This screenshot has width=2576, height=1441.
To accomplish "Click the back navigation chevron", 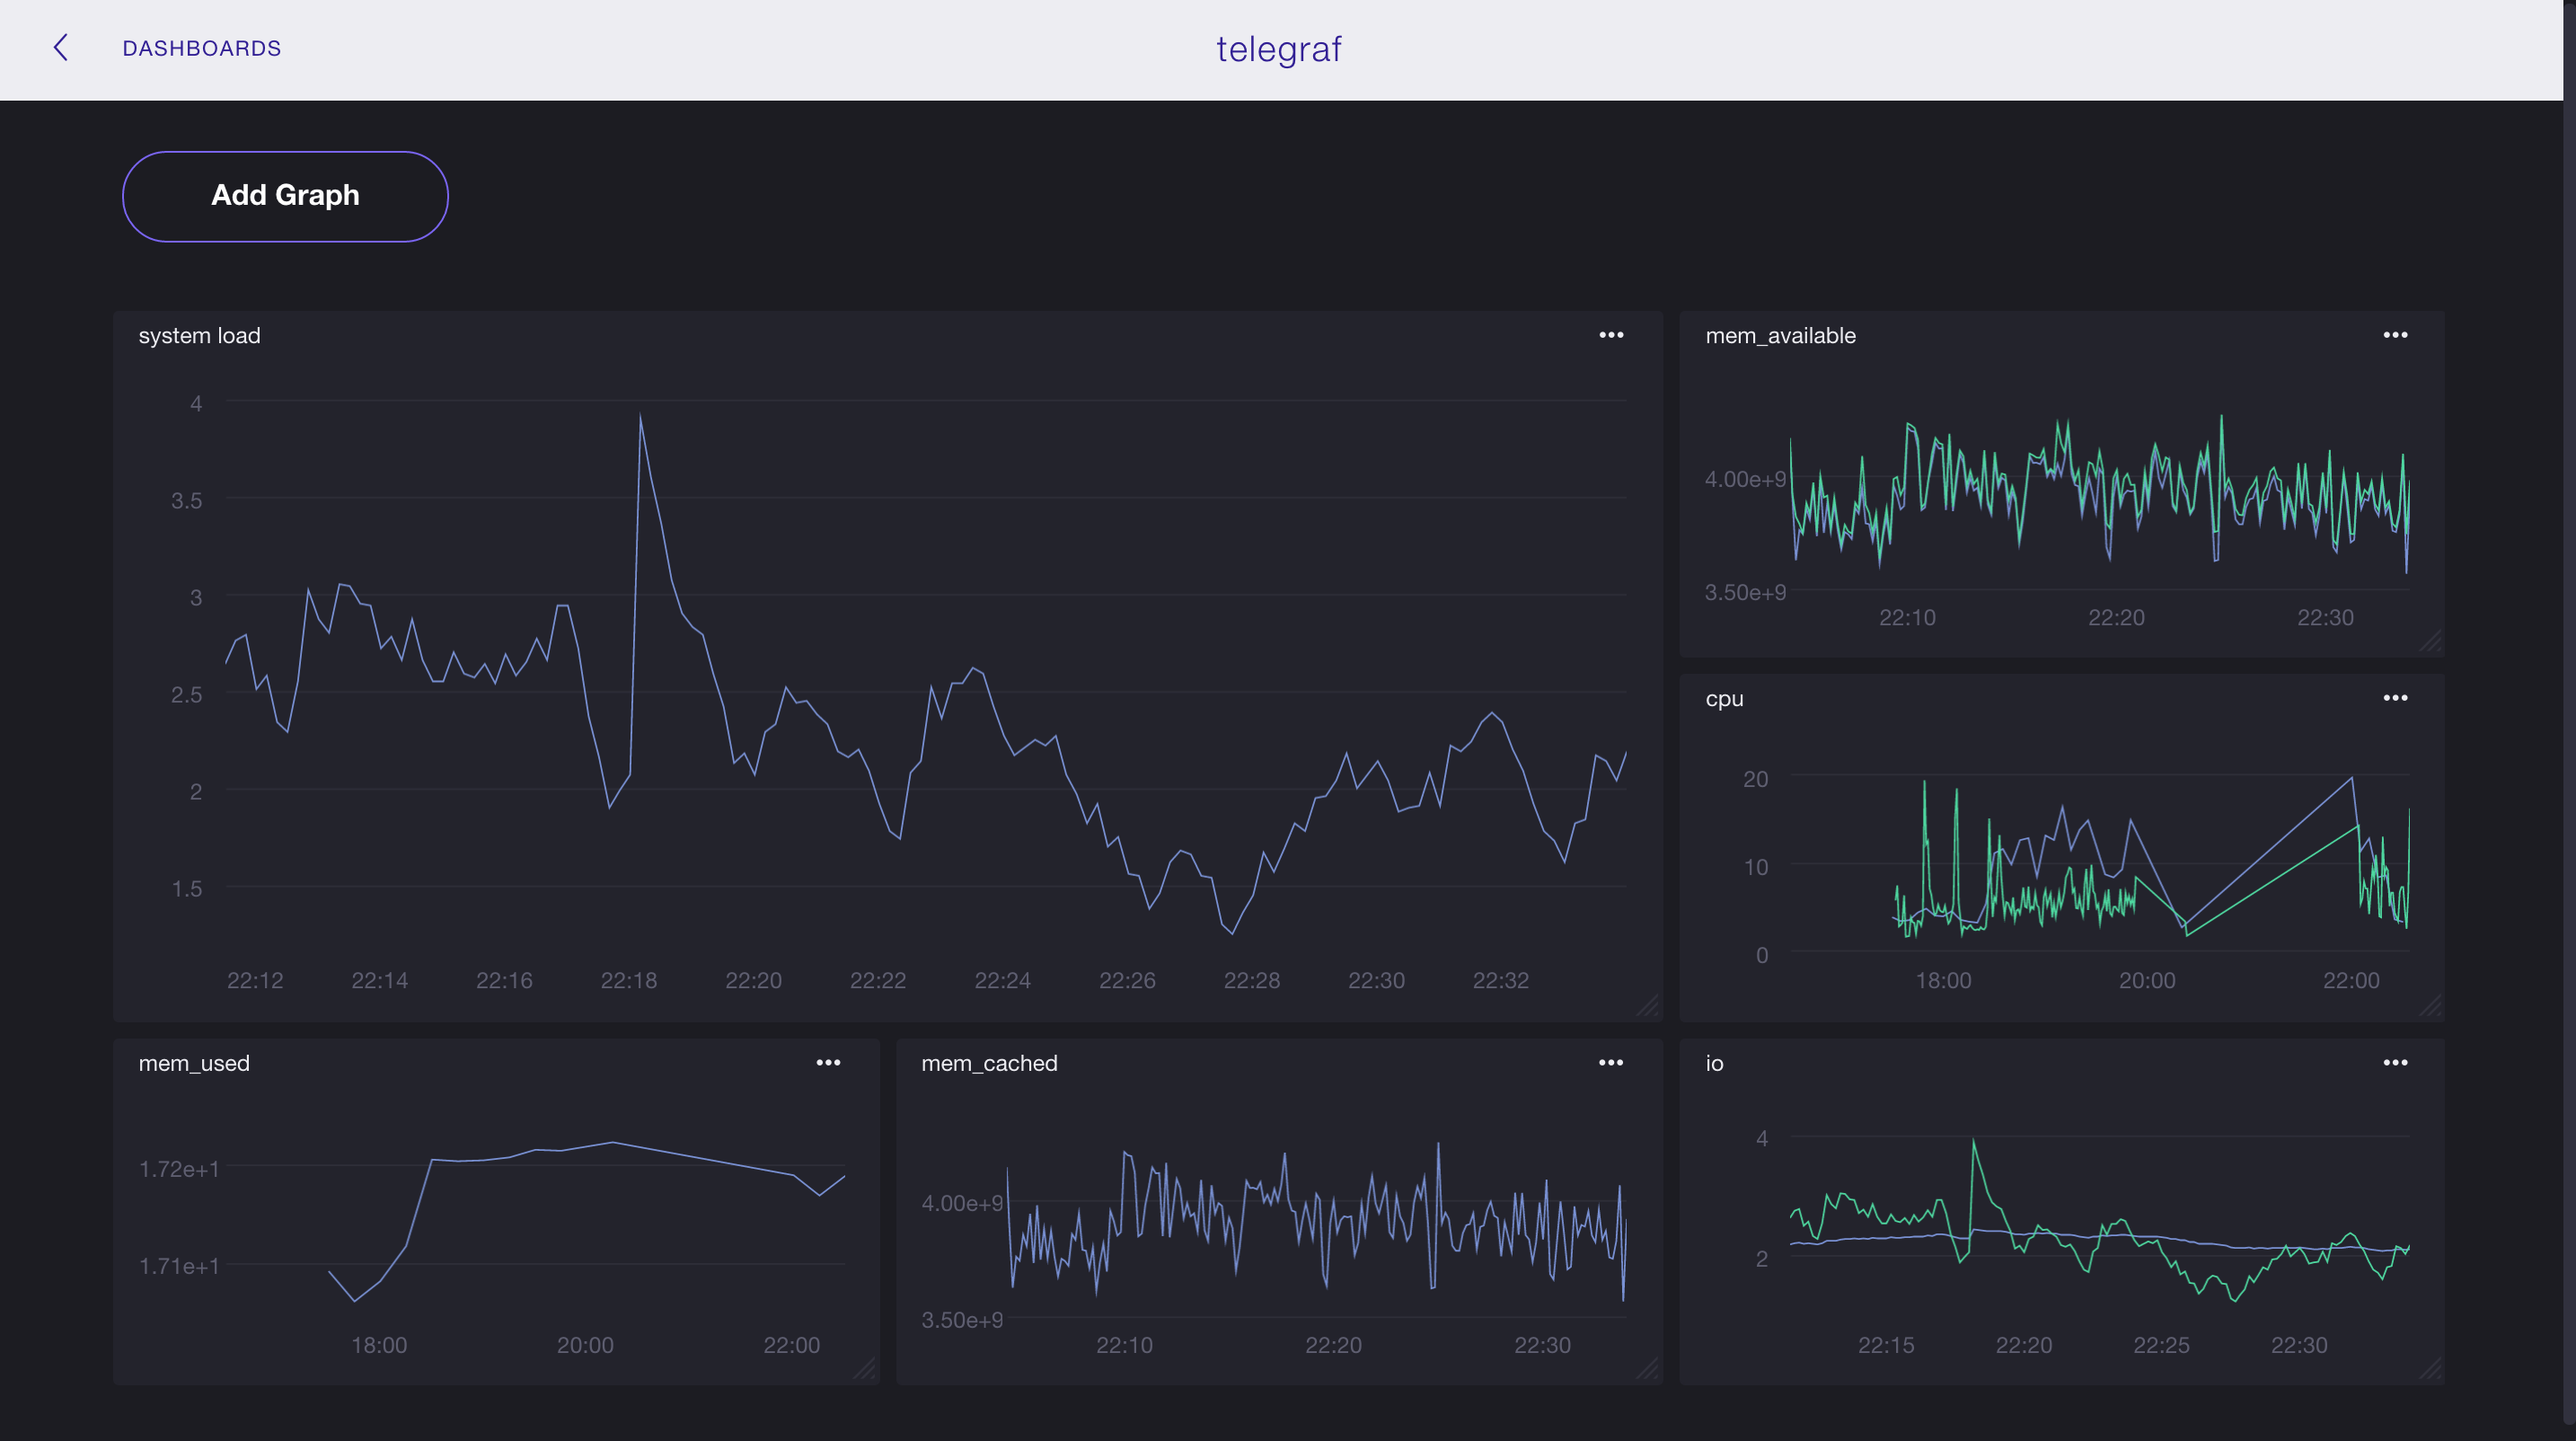I will pyautogui.click(x=61, y=47).
